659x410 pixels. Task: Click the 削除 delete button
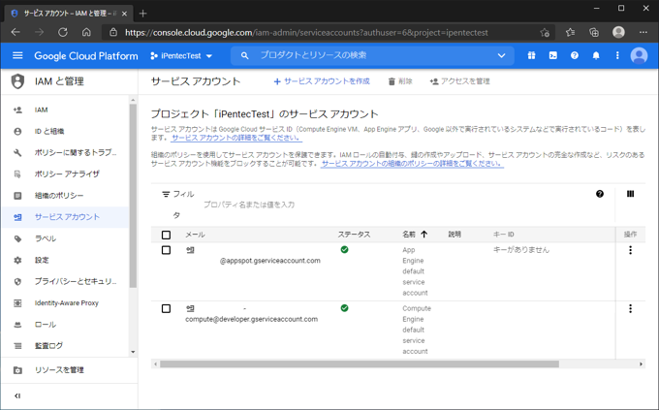(400, 81)
